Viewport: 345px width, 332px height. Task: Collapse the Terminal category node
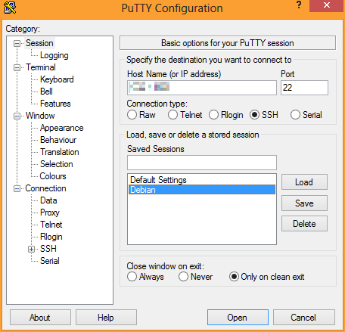17,67
